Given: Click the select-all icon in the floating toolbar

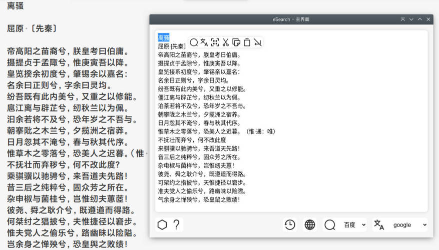Looking at the screenshot, I should (215, 42).
